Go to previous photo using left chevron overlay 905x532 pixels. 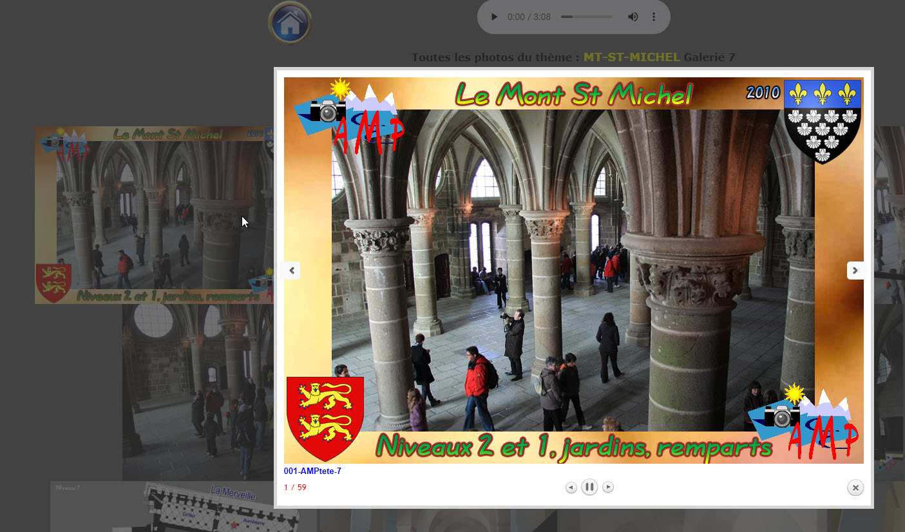(292, 271)
